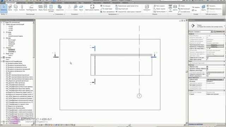
Task: Collapse Планы несущих конструкций tree node
Action: point(4,24)
